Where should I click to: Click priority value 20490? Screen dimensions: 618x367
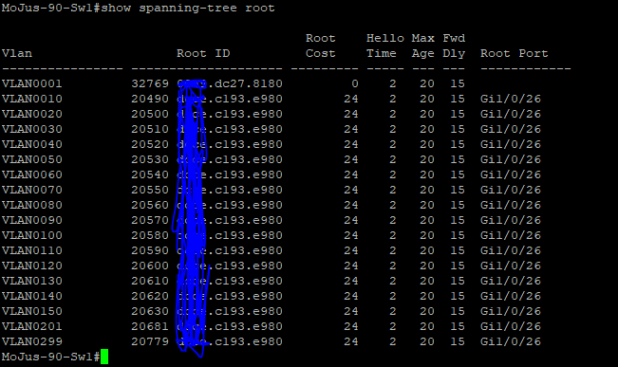[x=150, y=99]
